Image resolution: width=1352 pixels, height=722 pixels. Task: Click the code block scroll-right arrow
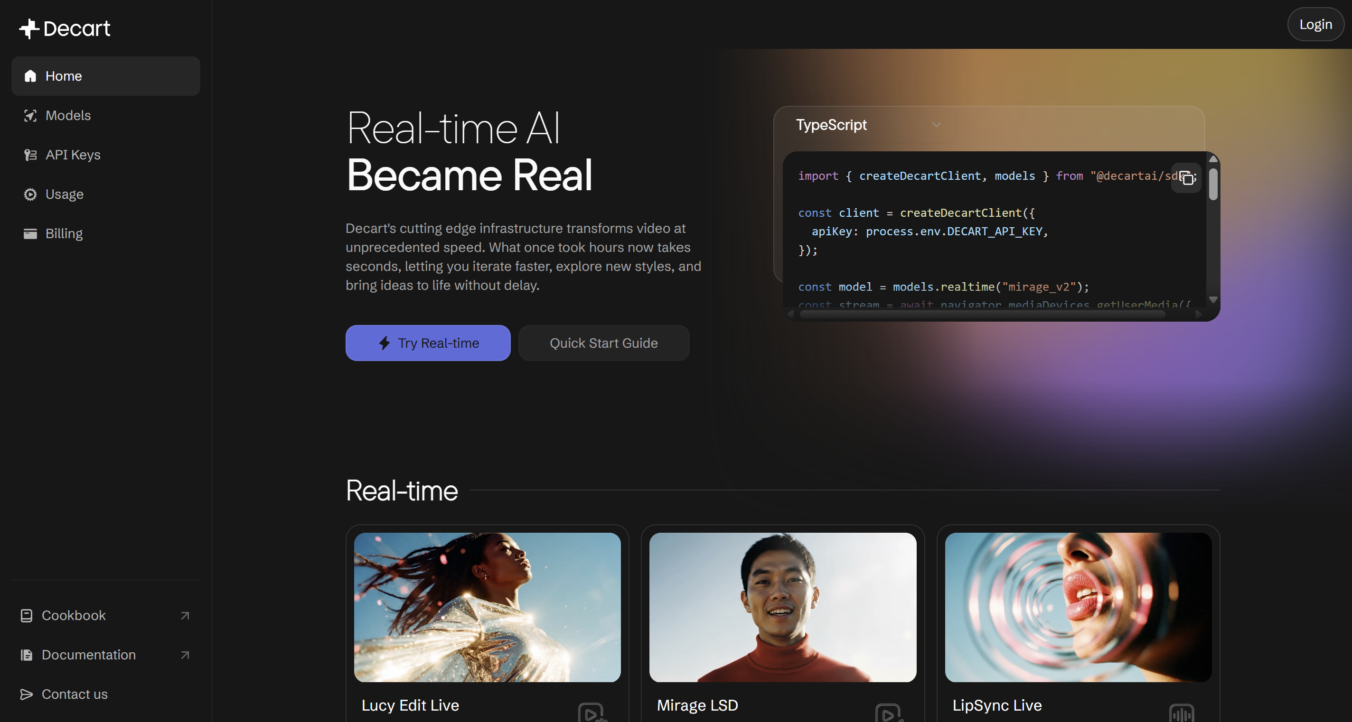point(1198,315)
